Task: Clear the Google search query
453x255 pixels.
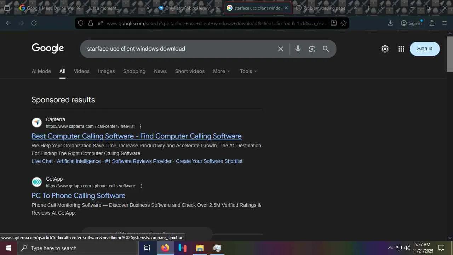Action: 281,49
